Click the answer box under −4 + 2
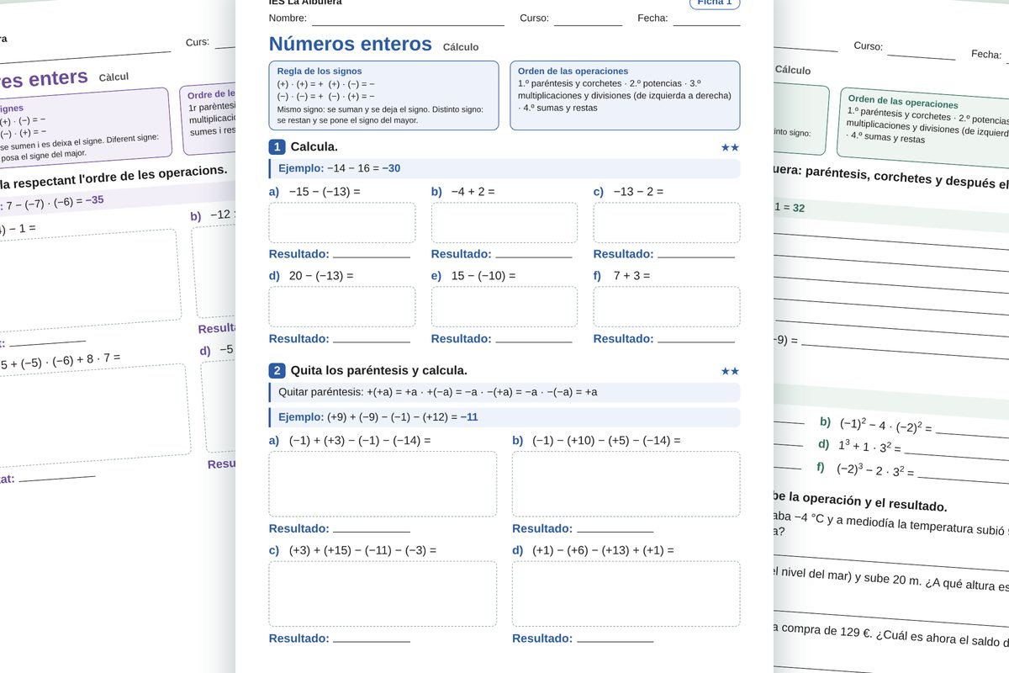Image resolution: width=1009 pixels, height=673 pixels. (x=504, y=223)
